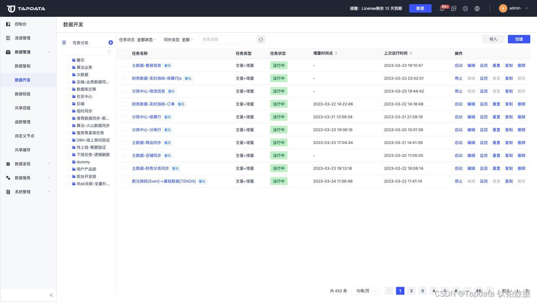Click the dummy folder icon in category tree
Image resolution: width=537 pixels, height=302 pixels.
click(x=74, y=162)
